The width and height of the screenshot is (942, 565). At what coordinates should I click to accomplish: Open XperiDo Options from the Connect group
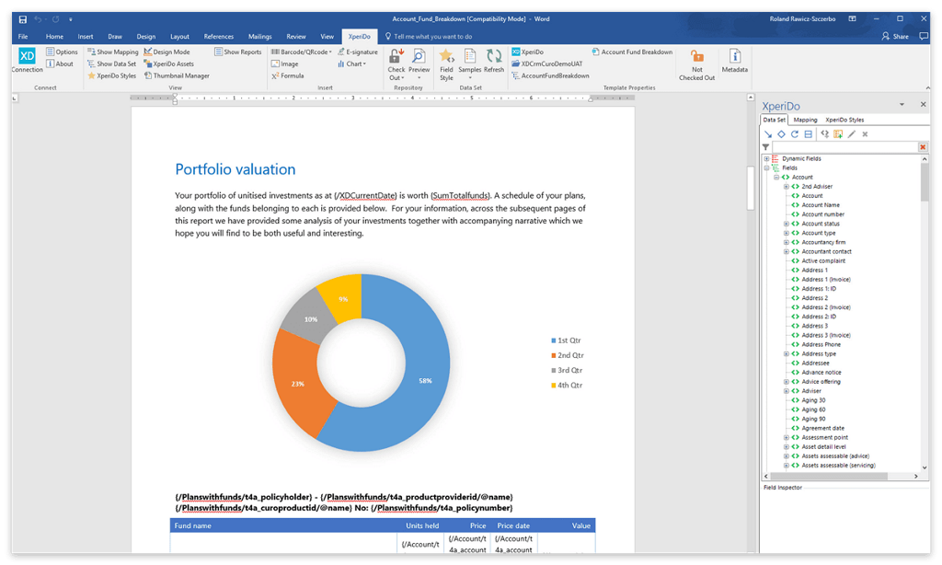(x=62, y=52)
